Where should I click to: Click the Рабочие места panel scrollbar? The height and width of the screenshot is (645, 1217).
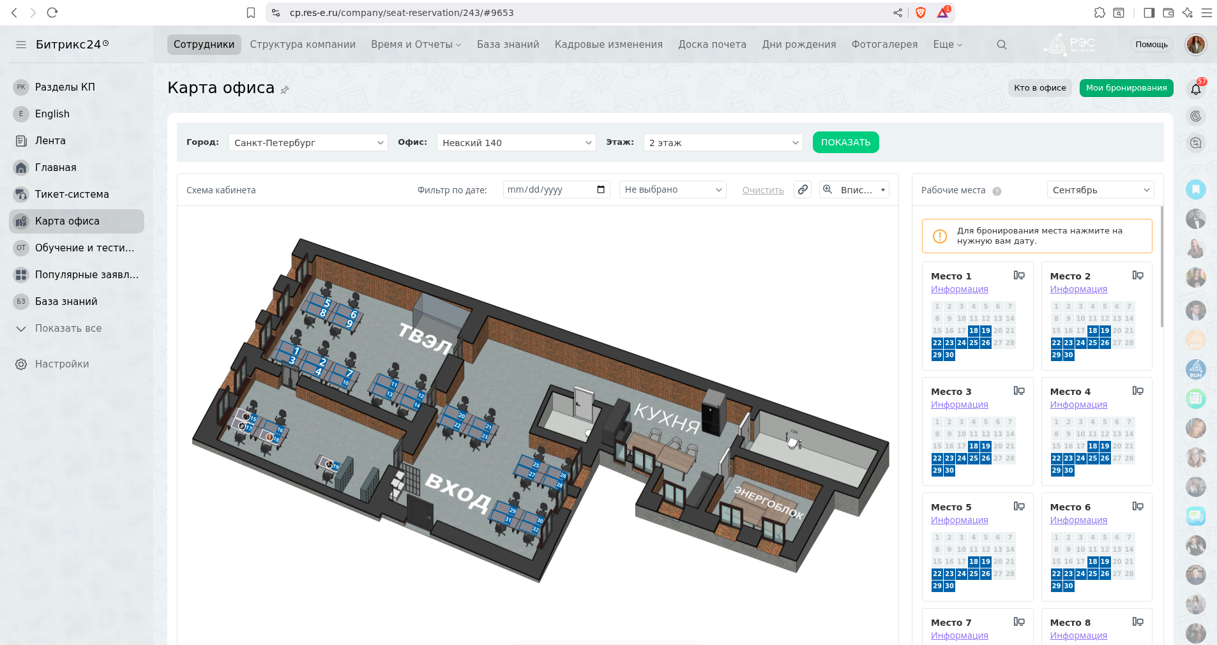[x=1161, y=268]
